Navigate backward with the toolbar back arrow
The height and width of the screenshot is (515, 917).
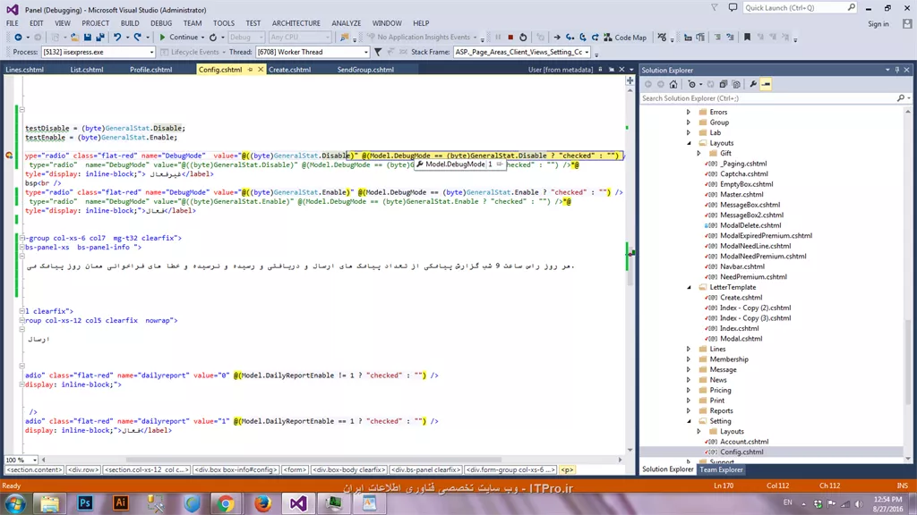pyautogui.click(x=18, y=38)
